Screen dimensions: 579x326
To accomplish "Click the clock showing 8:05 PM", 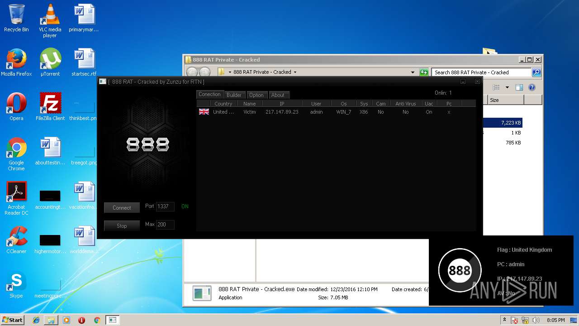I will click(555, 320).
